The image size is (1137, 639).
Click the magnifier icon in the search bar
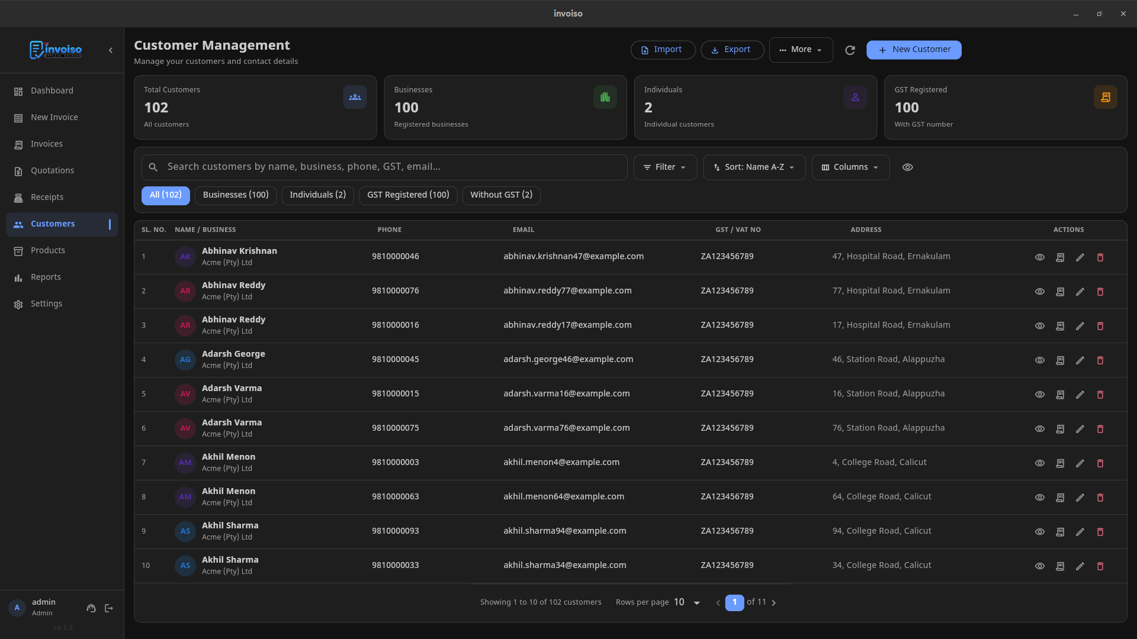[153, 167]
